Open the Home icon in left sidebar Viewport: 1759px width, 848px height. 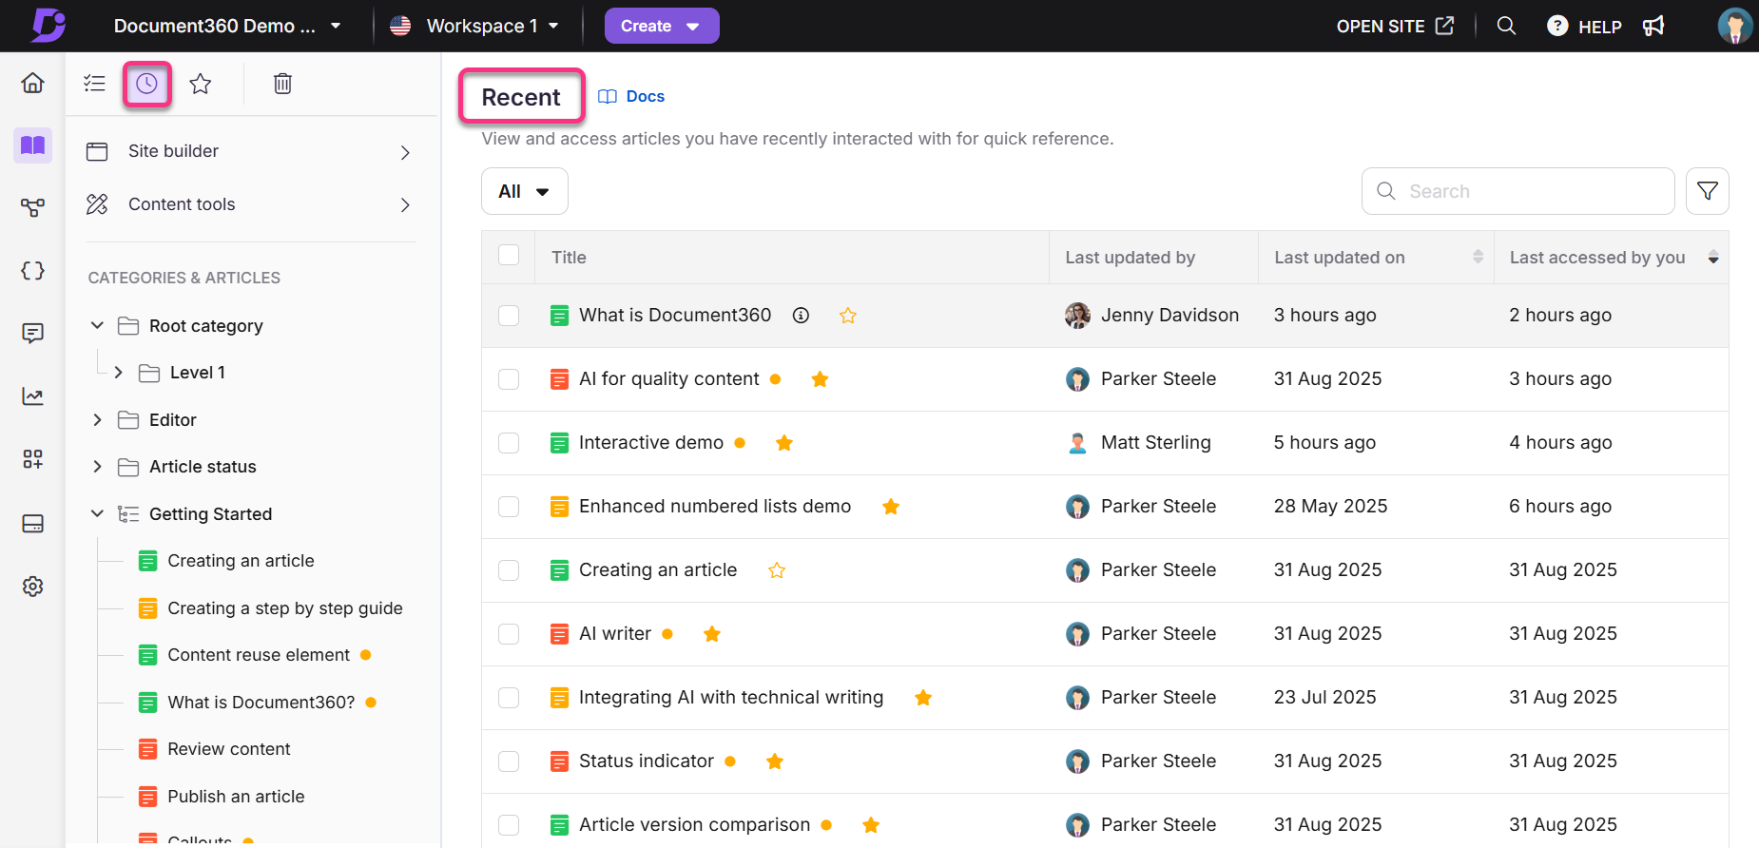32,84
